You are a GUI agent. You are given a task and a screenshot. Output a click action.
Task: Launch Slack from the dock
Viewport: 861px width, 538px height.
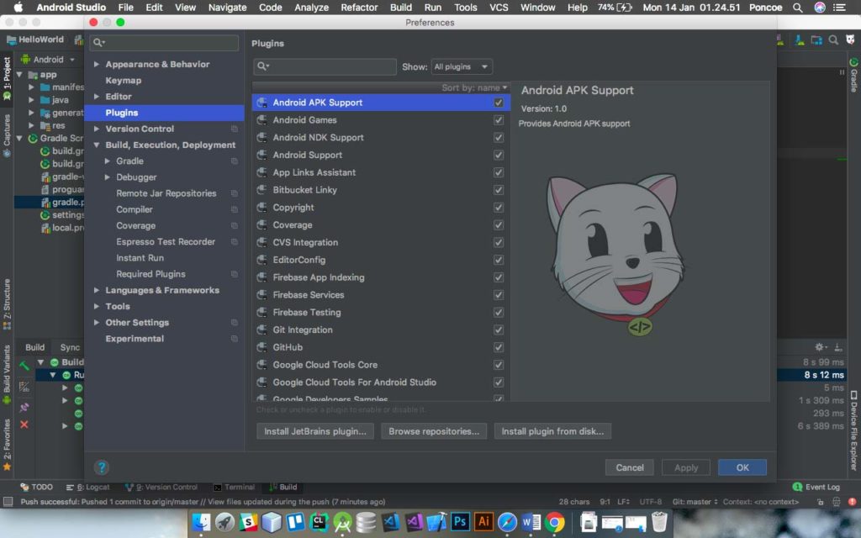click(x=248, y=522)
